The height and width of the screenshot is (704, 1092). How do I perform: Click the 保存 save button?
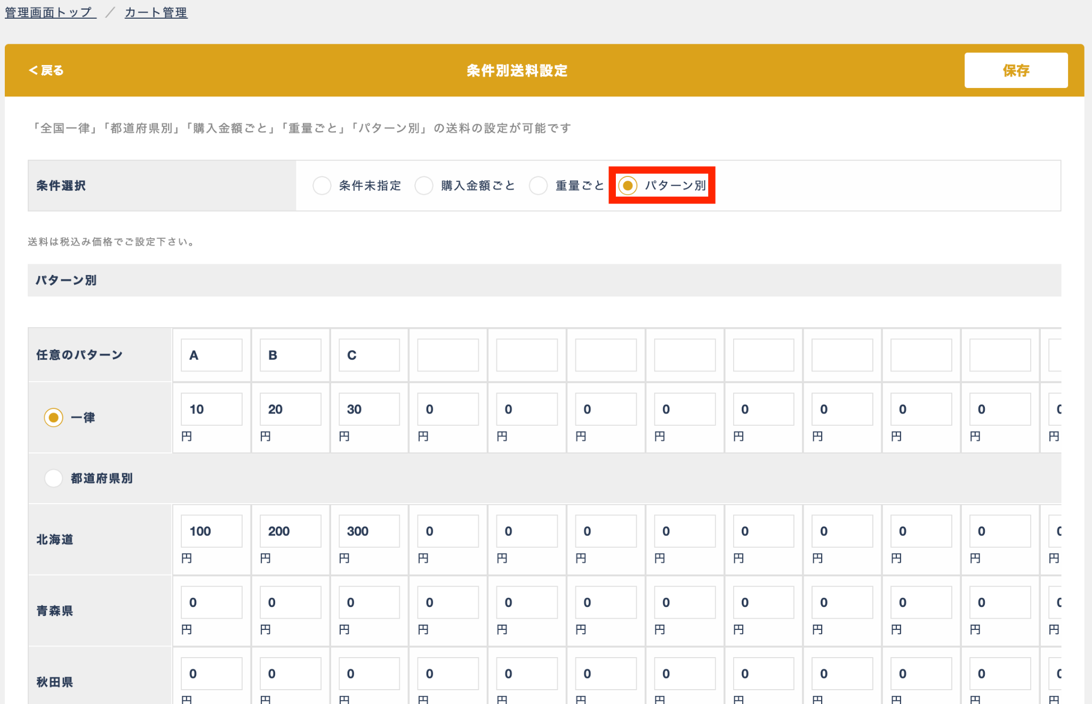[x=1015, y=70]
